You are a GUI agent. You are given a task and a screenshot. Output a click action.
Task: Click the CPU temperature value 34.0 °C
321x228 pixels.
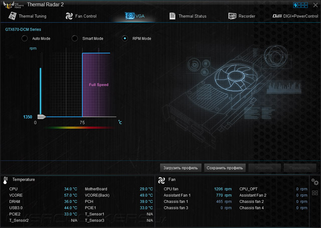click(x=71, y=189)
